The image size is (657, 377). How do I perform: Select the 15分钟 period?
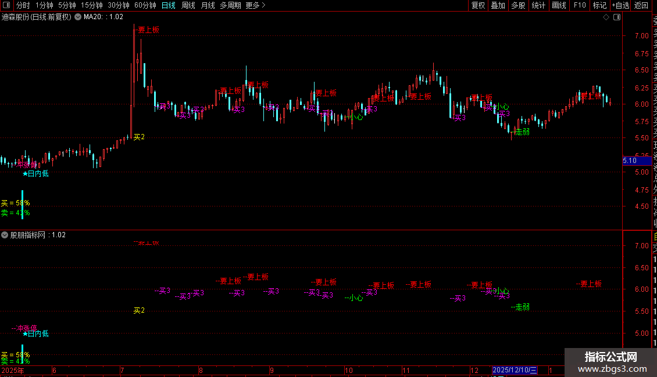91,5
